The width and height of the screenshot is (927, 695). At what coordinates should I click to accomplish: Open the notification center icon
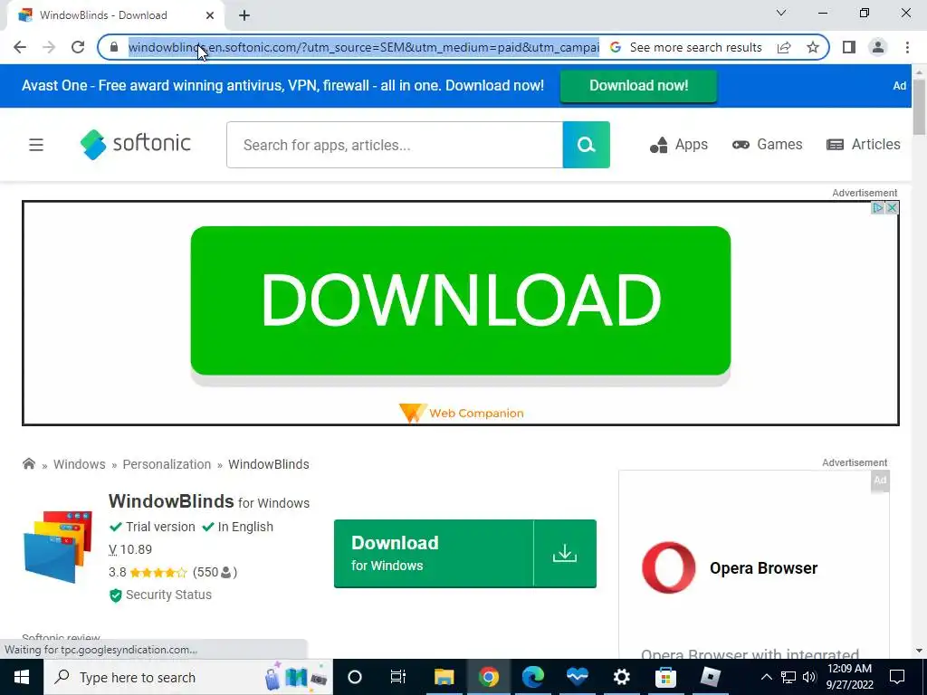click(x=897, y=677)
